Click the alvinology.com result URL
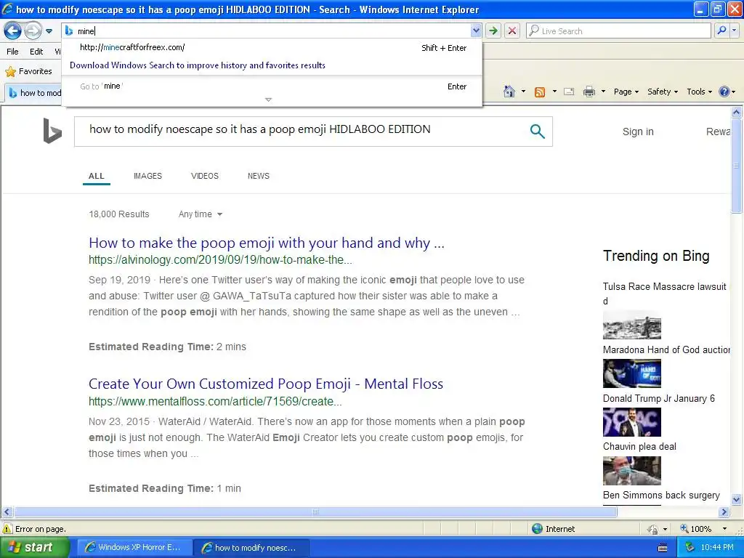The height and width of the screenshot is (558, 744). click(x=220, y=260)
